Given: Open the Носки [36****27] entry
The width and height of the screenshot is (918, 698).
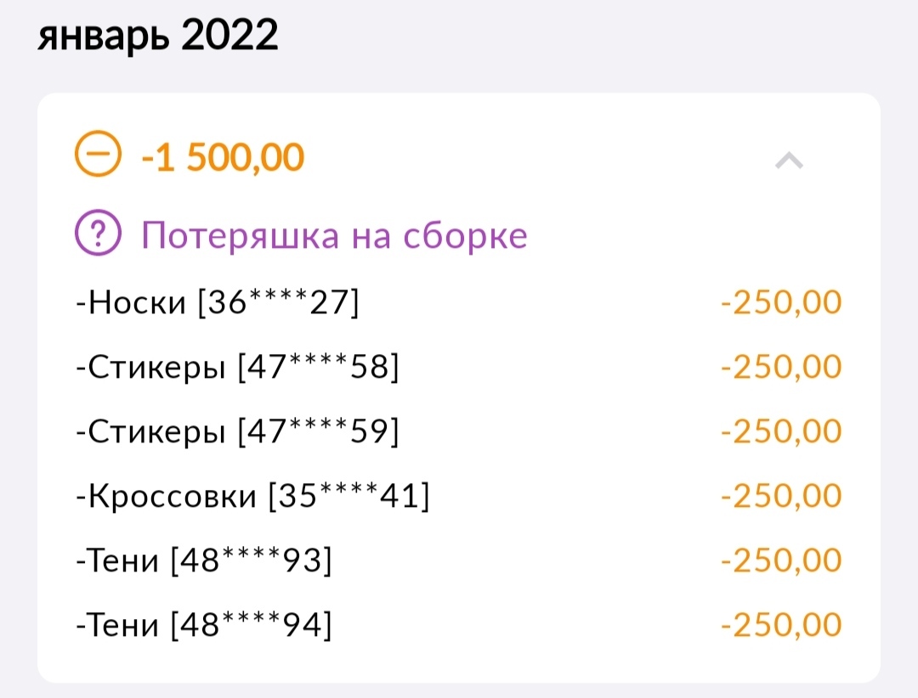Looking at the screenshot, I should pos(218,303).
